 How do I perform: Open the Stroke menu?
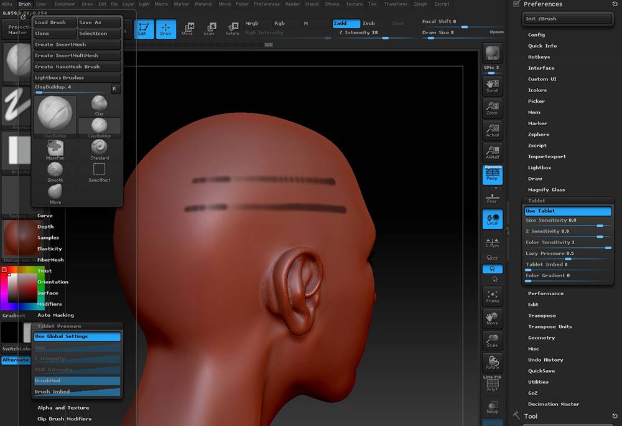coord(332,4)
